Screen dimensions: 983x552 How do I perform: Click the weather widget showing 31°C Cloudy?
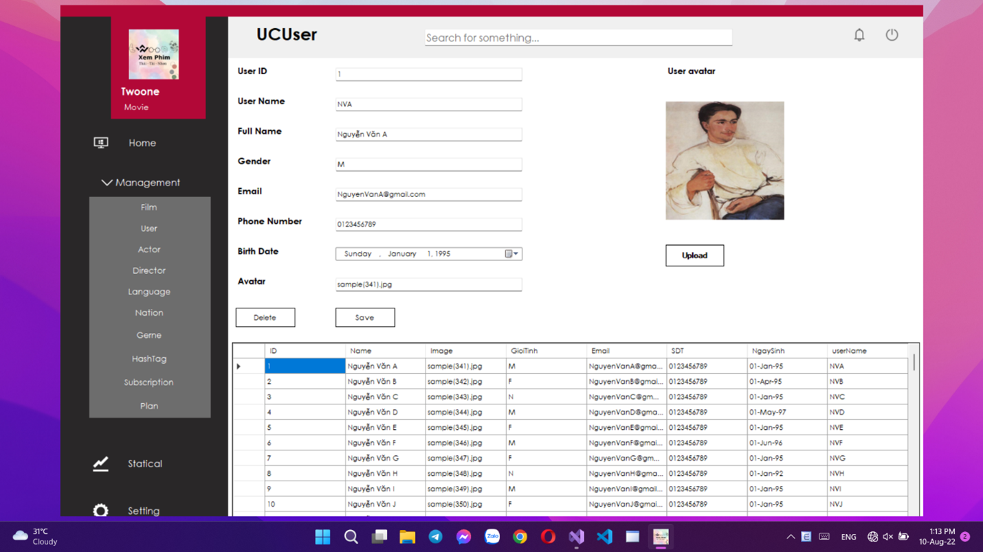[36, 536]
